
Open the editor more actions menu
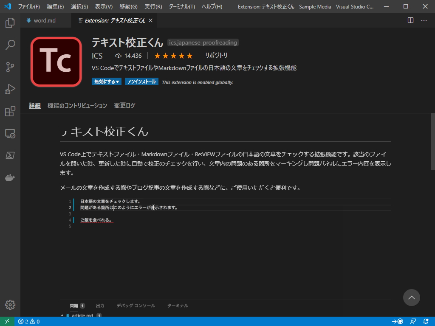[x=424, y=20]
